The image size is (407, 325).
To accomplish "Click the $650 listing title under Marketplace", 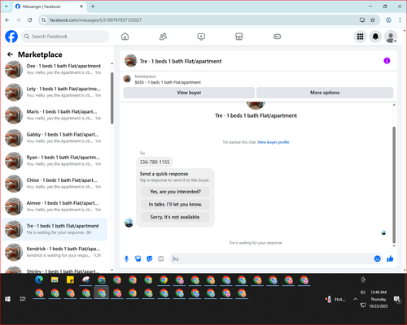I will (168, 82).
